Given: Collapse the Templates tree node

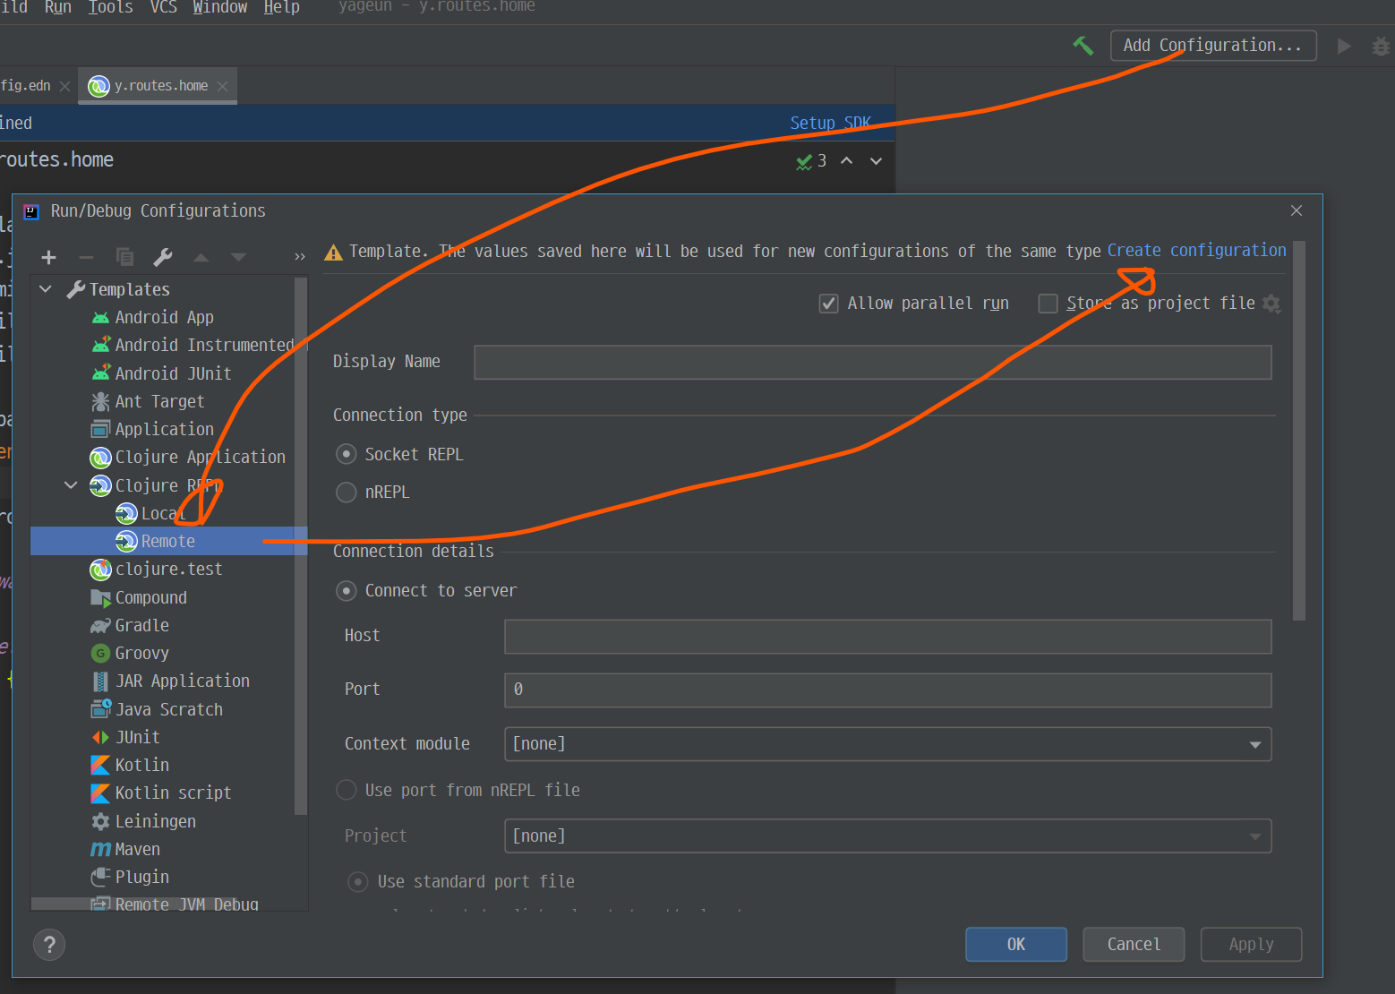Looking at the screenshot, I should tap(46, 289).
